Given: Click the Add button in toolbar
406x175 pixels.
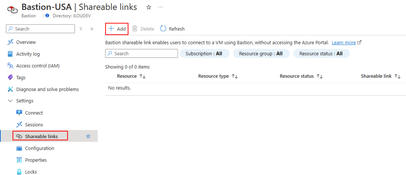Looking at the screenshot, I should pos(117,29).
